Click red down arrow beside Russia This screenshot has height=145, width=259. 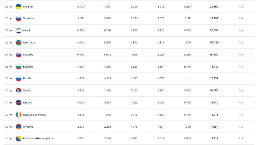coord(11,79)
